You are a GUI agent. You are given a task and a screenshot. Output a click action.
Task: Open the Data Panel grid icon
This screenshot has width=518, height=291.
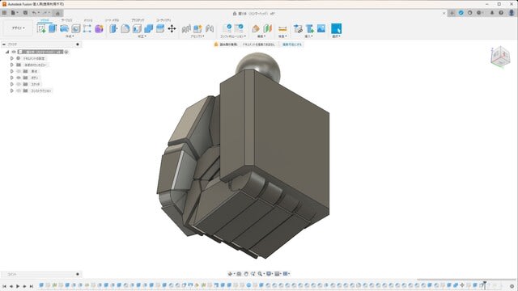click(4, 13)
